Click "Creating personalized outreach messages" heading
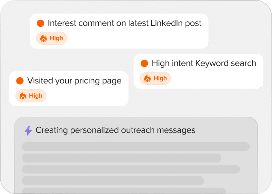Image resolution: width=272 pixels, height=194 pixels. [x=115, y=130]
